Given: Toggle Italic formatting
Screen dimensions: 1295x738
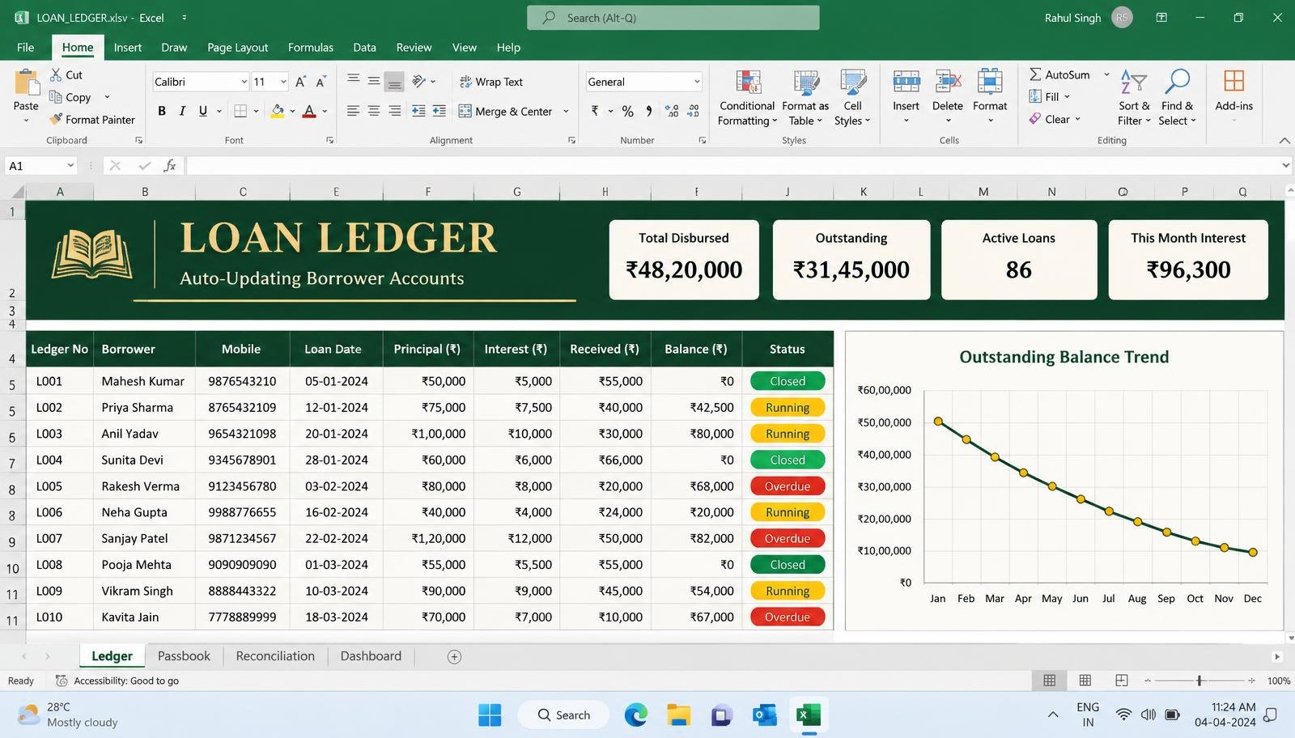Looking at the screenshot, I should [x=182, y=111].
